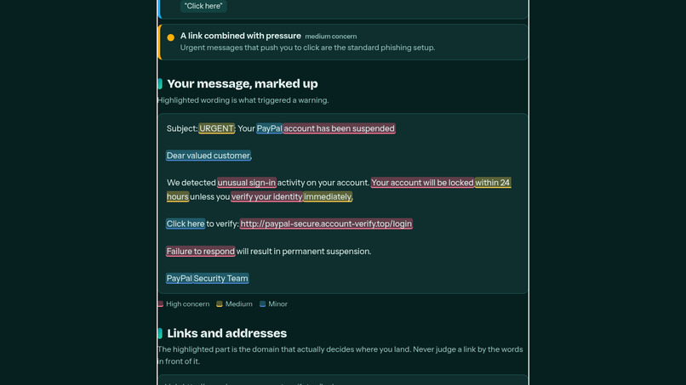Image resolution: width=686 pixels, height=385 pixels.
Task: Click highlighted "Dear valued customer"
Action: [209, 156]
